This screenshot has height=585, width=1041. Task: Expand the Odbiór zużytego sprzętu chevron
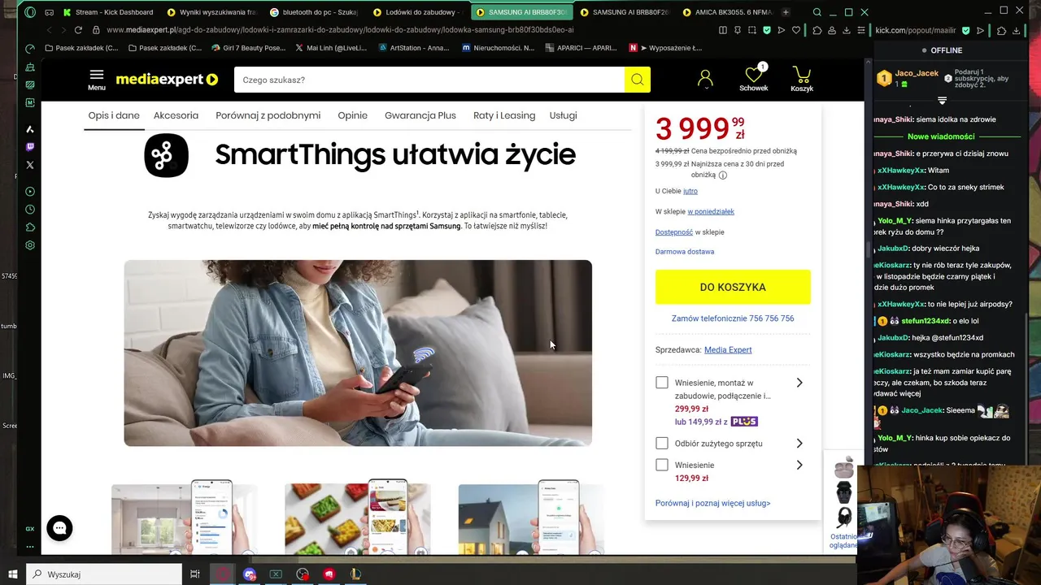(799, 444)
